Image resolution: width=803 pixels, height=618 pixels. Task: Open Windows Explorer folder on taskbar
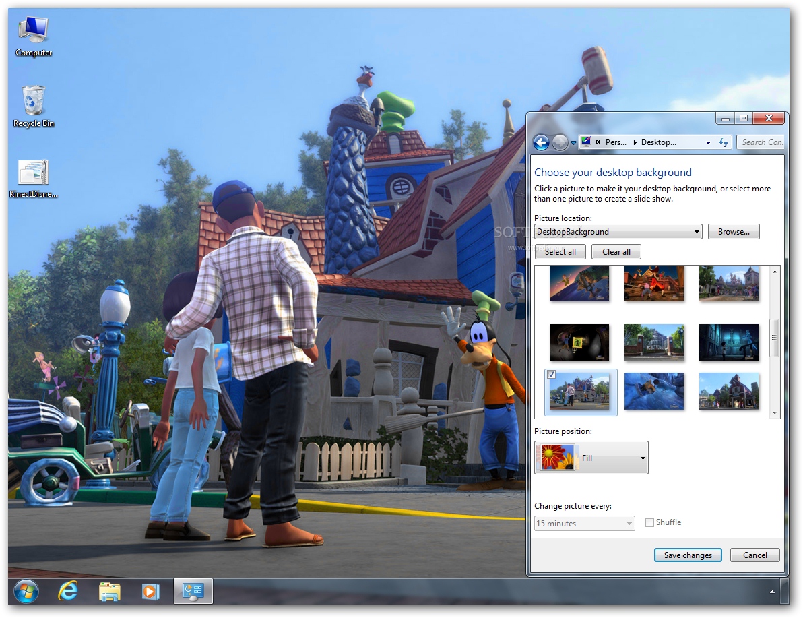tap(109, 592)
